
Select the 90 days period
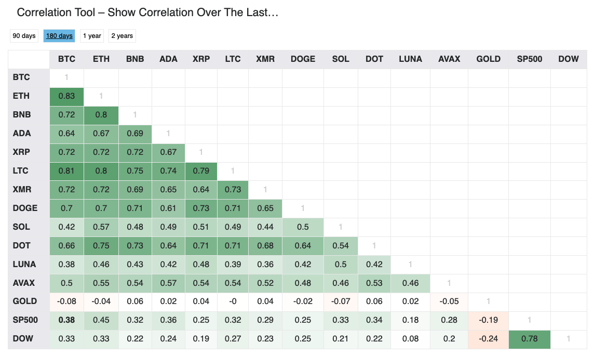click(x=24, y=36)
